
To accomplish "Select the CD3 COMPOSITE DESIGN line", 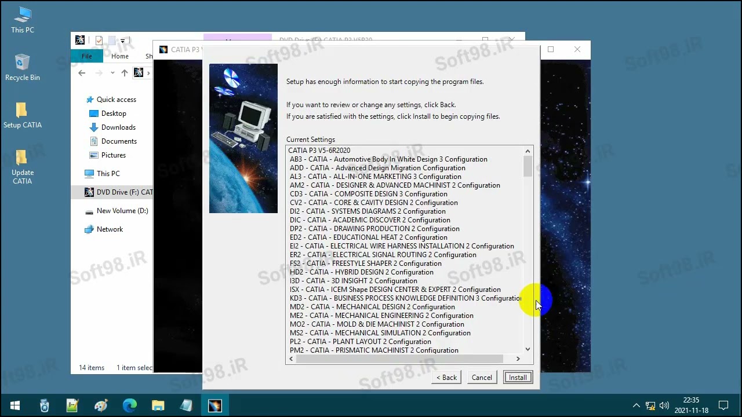I will click(369, 194).
